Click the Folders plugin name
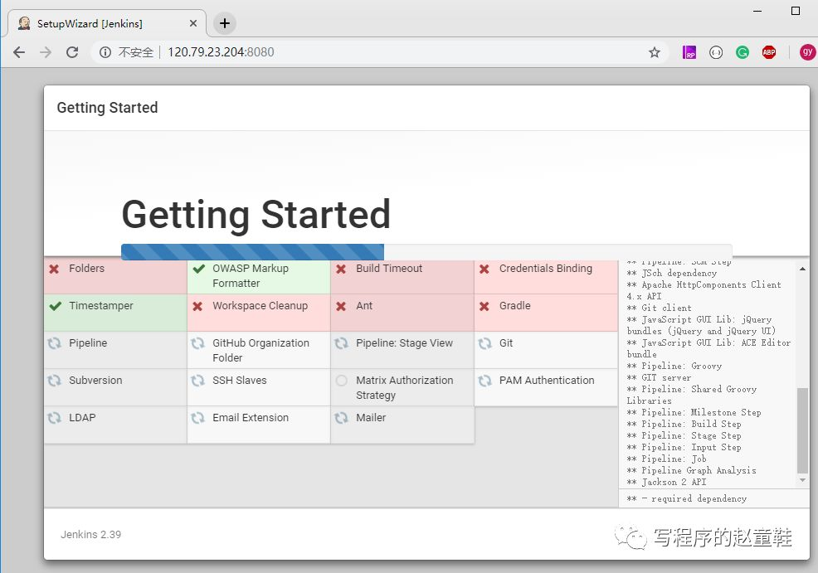The image size is (818, 573). coord(86,269)
